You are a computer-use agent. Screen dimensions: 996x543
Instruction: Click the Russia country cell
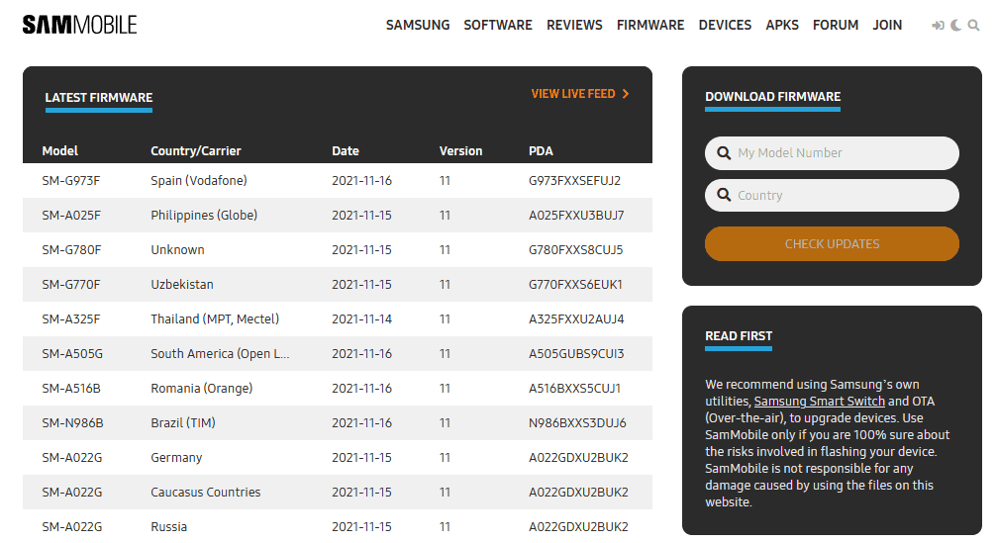coord(168,526)
